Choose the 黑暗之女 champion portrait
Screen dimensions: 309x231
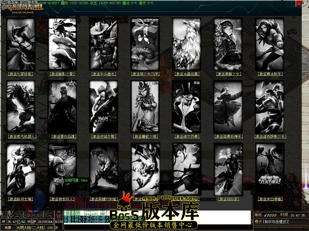(x=228, y=44)
